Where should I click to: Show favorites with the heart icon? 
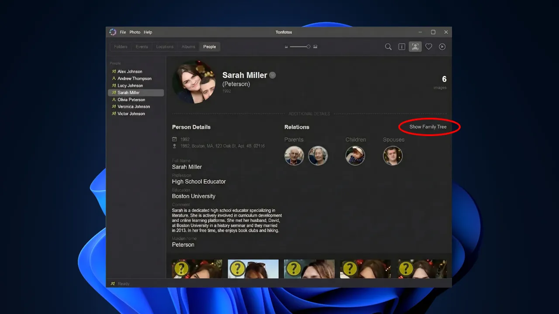point(429,47)
